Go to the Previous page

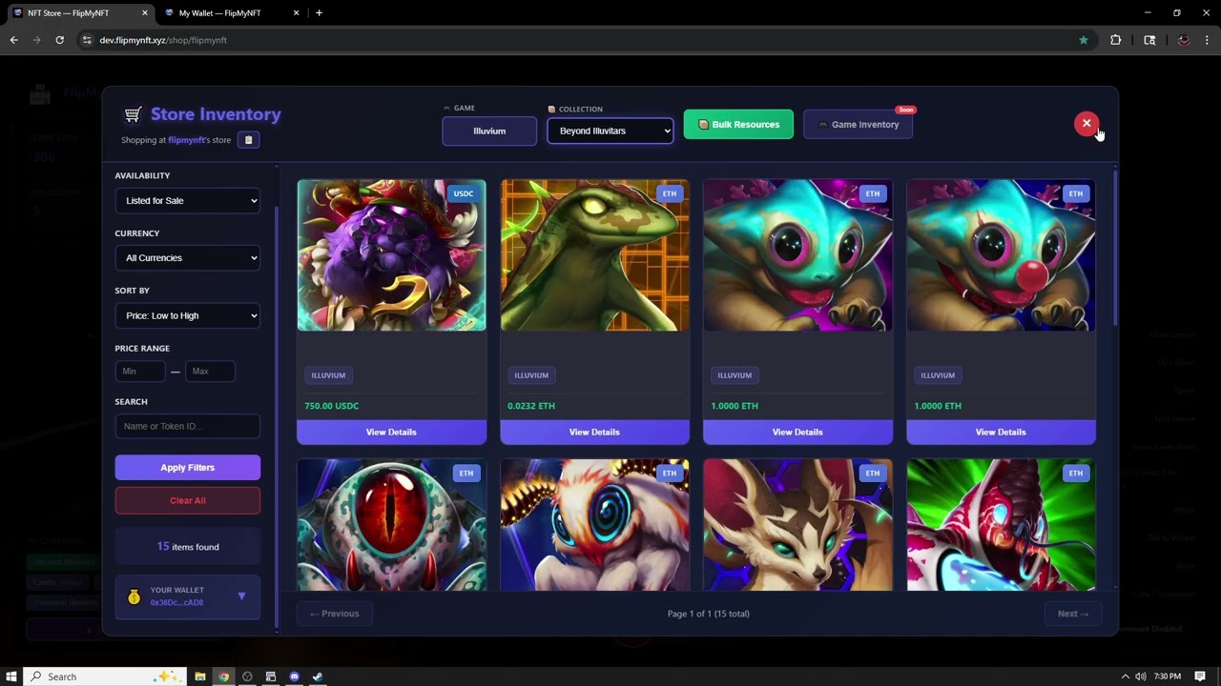tap(334, 614)
